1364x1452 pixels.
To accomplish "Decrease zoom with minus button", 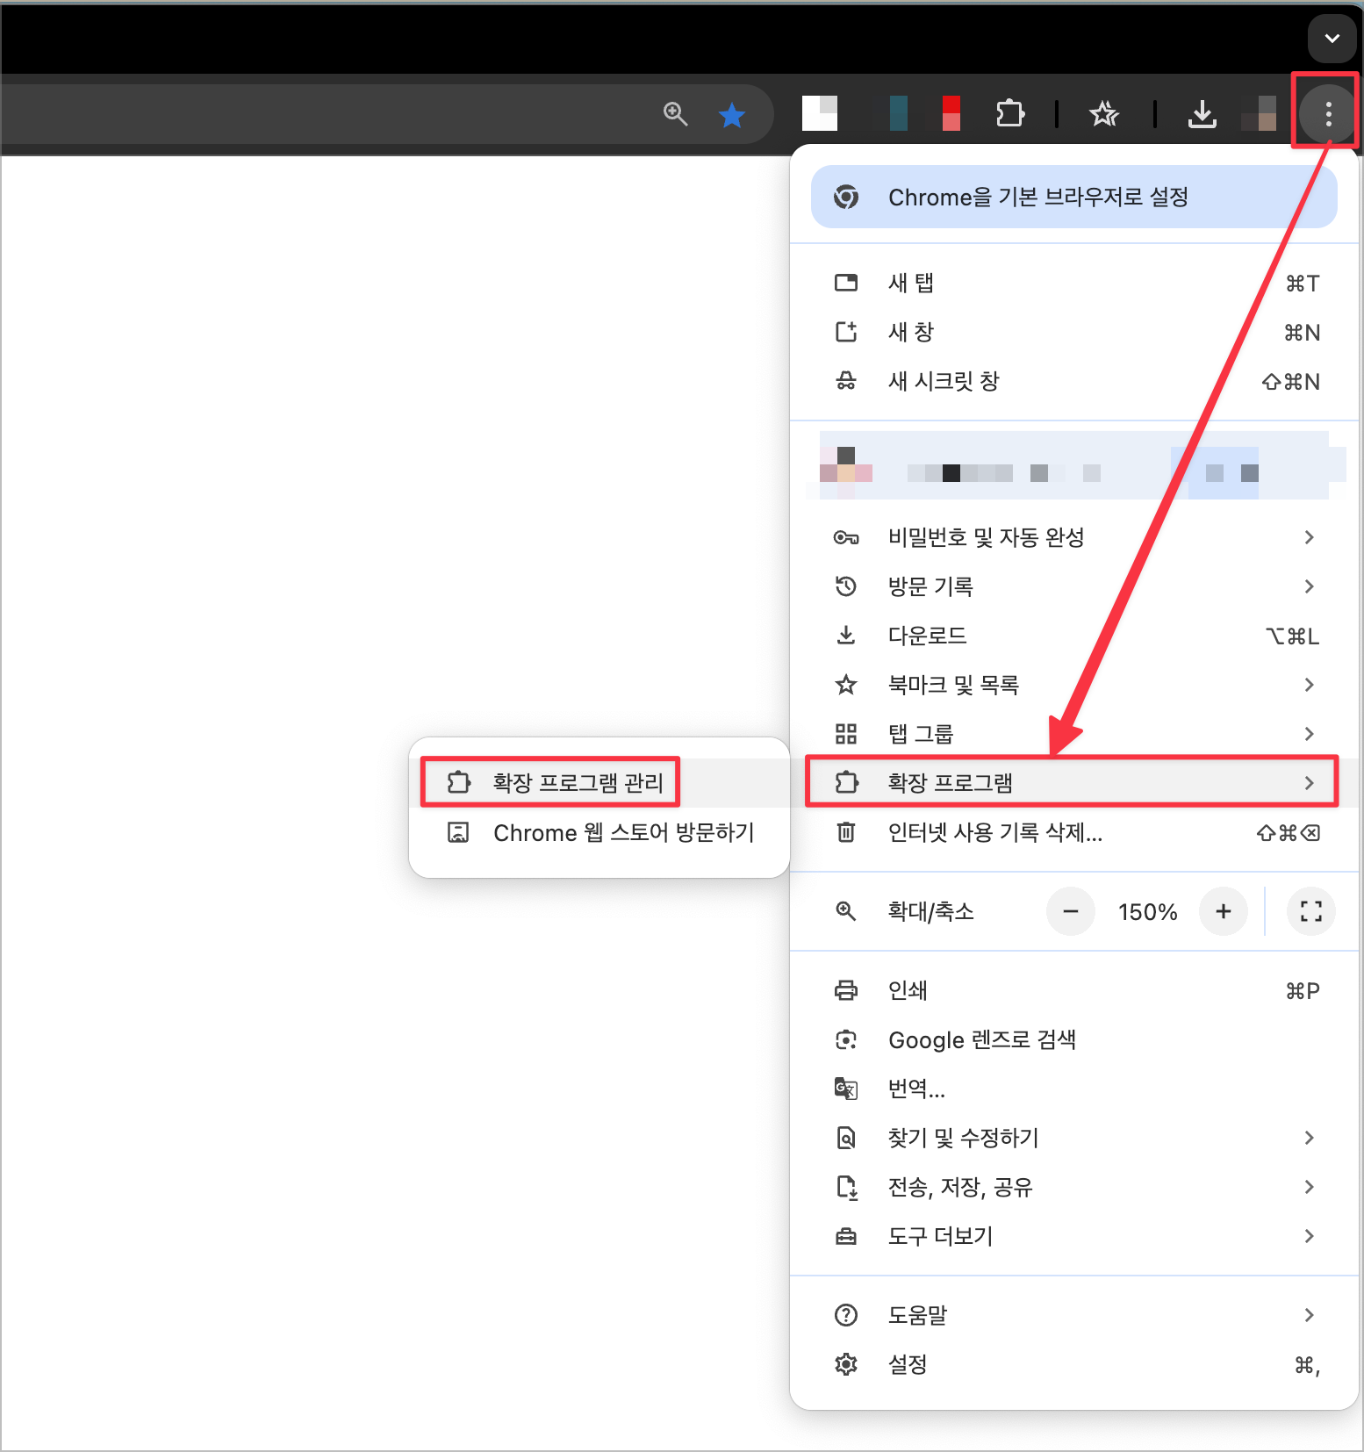I will tap(1070, 911).
